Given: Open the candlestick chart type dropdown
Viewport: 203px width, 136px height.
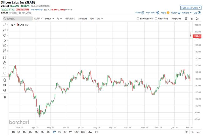Looking at the screenshot, I should click(x=59, y=19).
